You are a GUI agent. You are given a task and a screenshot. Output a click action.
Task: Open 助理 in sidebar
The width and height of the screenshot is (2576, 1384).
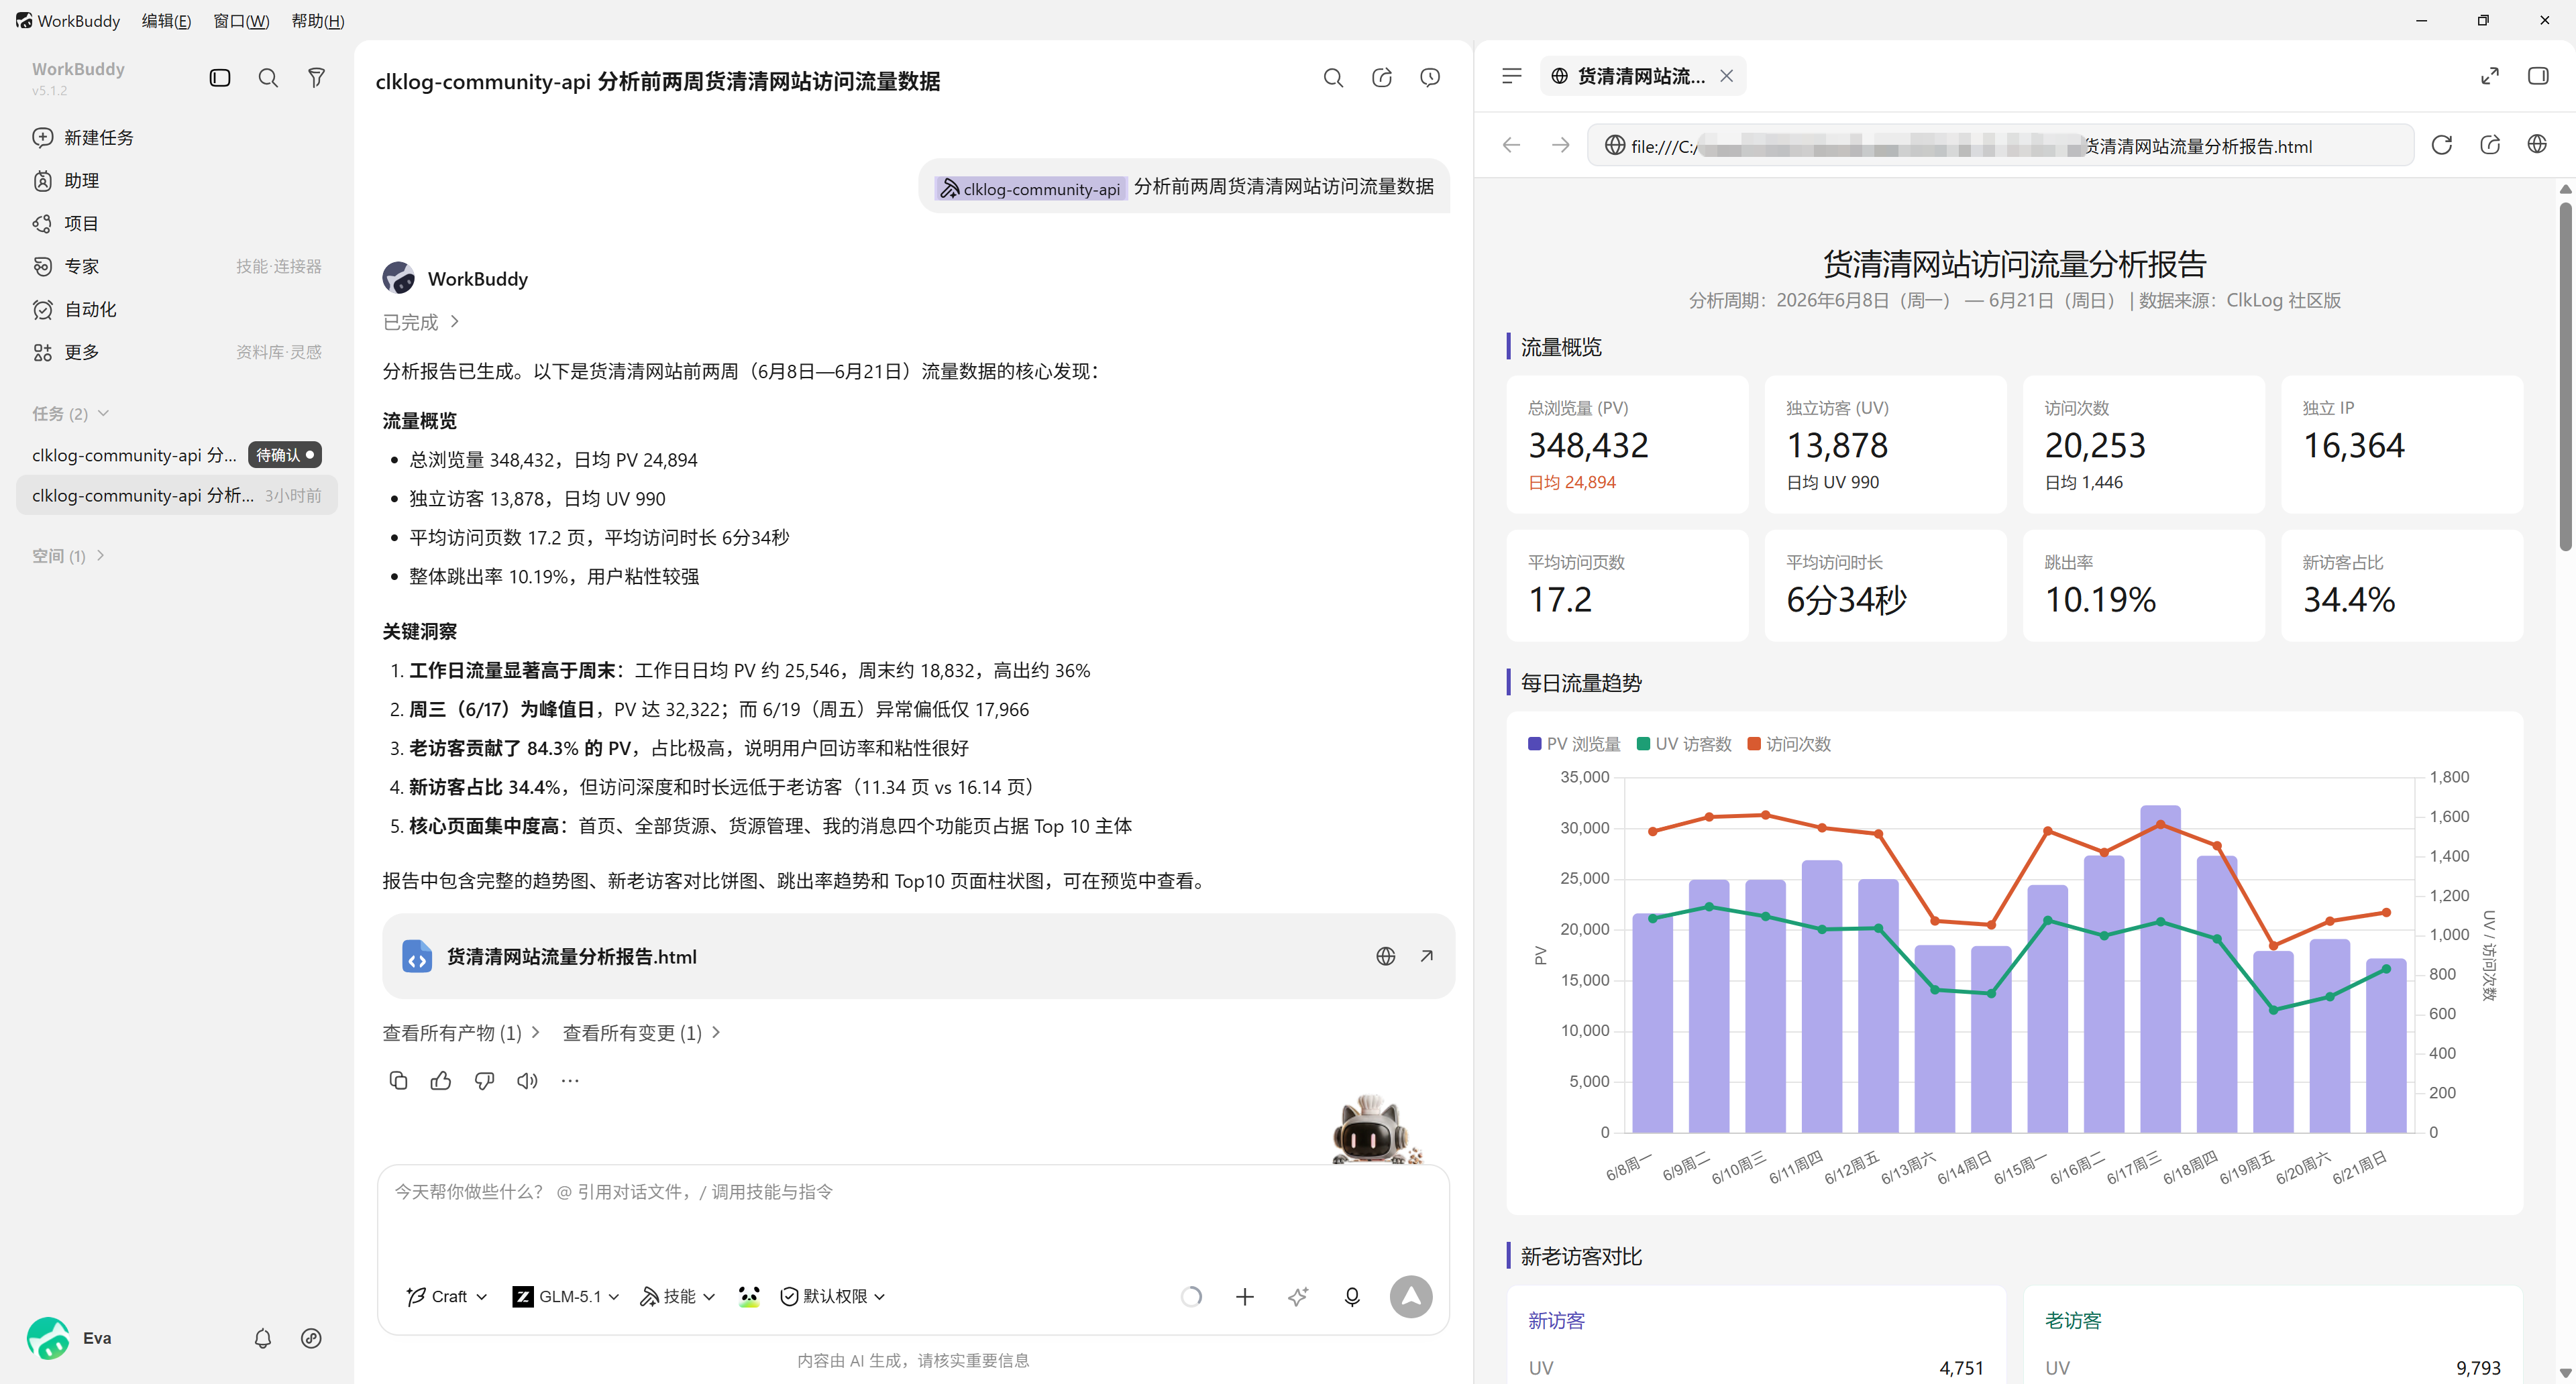click(177, 181)
